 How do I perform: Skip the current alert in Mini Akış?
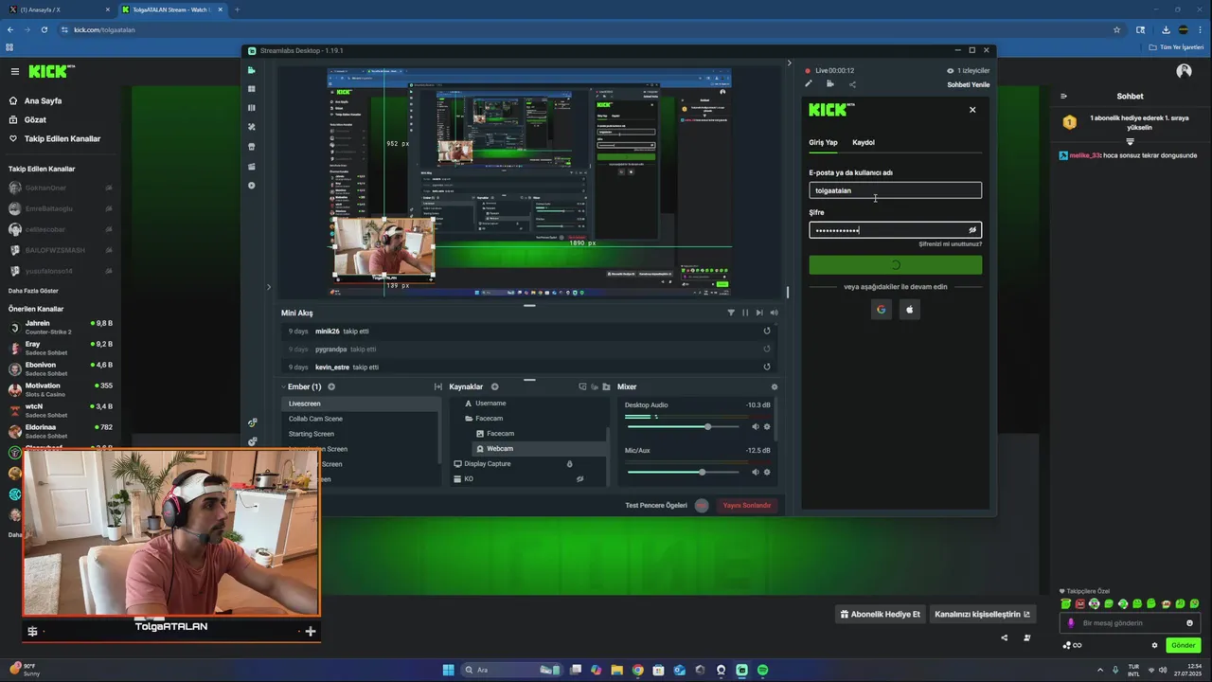click(x=759, y=313)
